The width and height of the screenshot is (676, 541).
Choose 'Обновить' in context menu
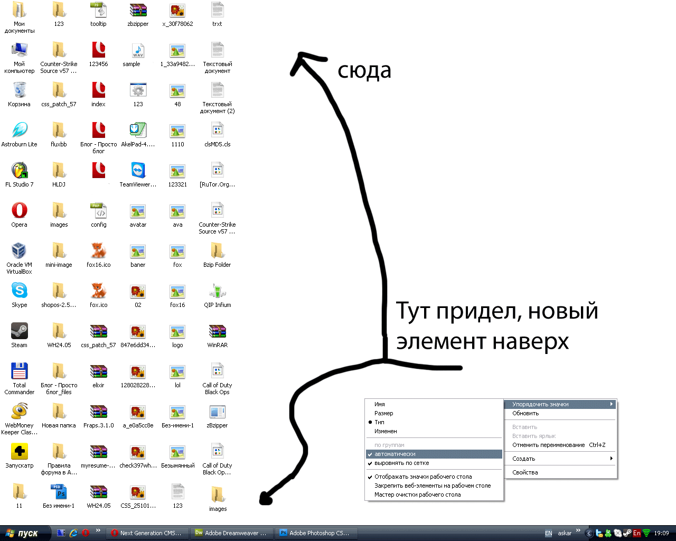[525, 413]
